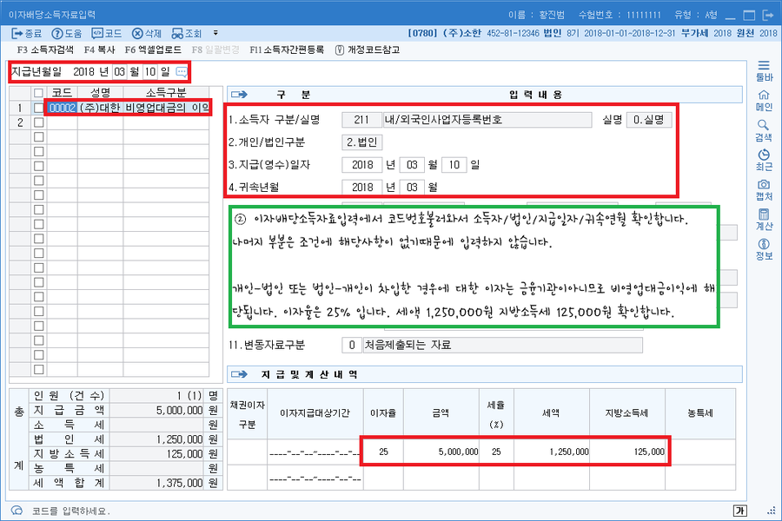Click the 세액 cell 1,250,000
The width and height of the screenshot is (782, 521).
[x=552, y=452]
